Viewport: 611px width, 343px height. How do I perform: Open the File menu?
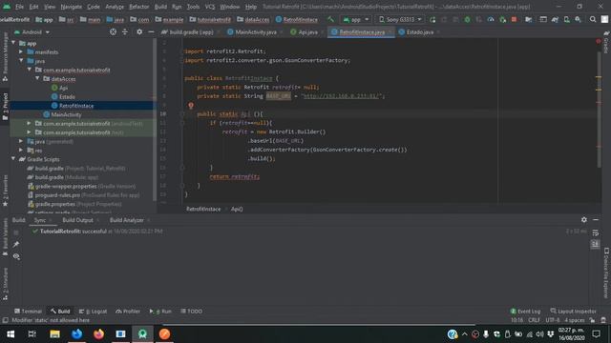pyautogui.click(x=19, y=7)
